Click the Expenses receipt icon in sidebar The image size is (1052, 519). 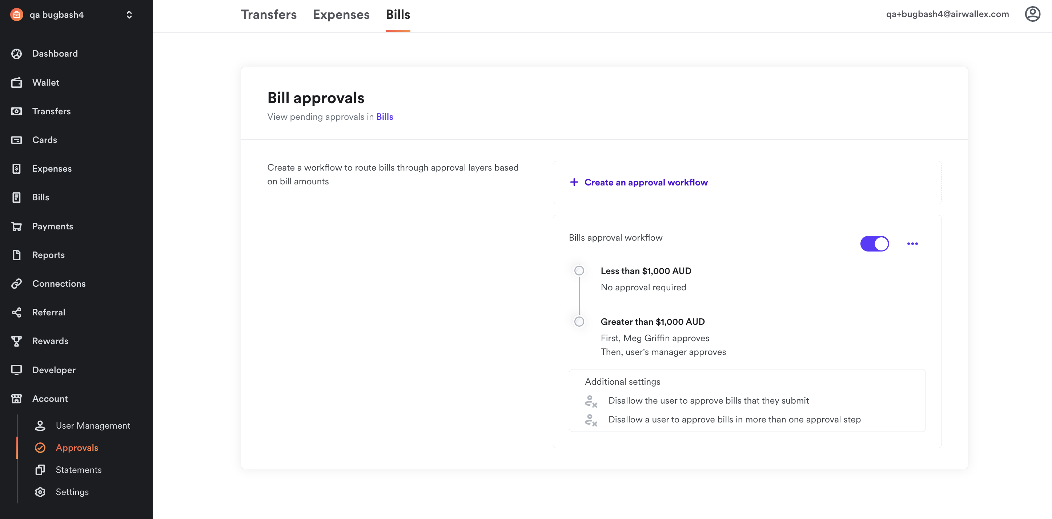coord(16,169)
